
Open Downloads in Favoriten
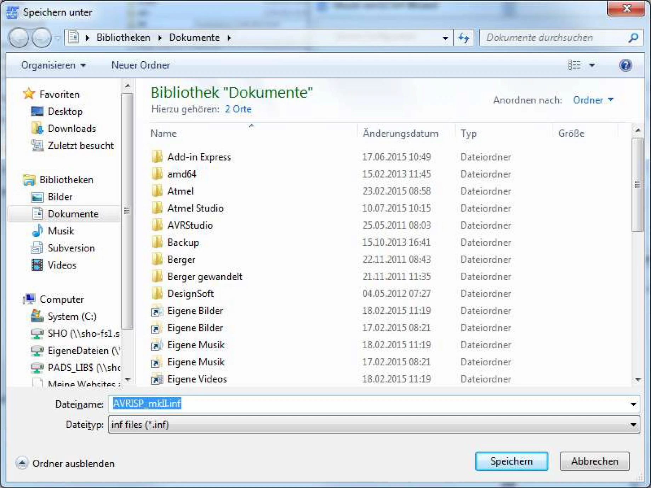pyautogui.click(x=72, y=128)
